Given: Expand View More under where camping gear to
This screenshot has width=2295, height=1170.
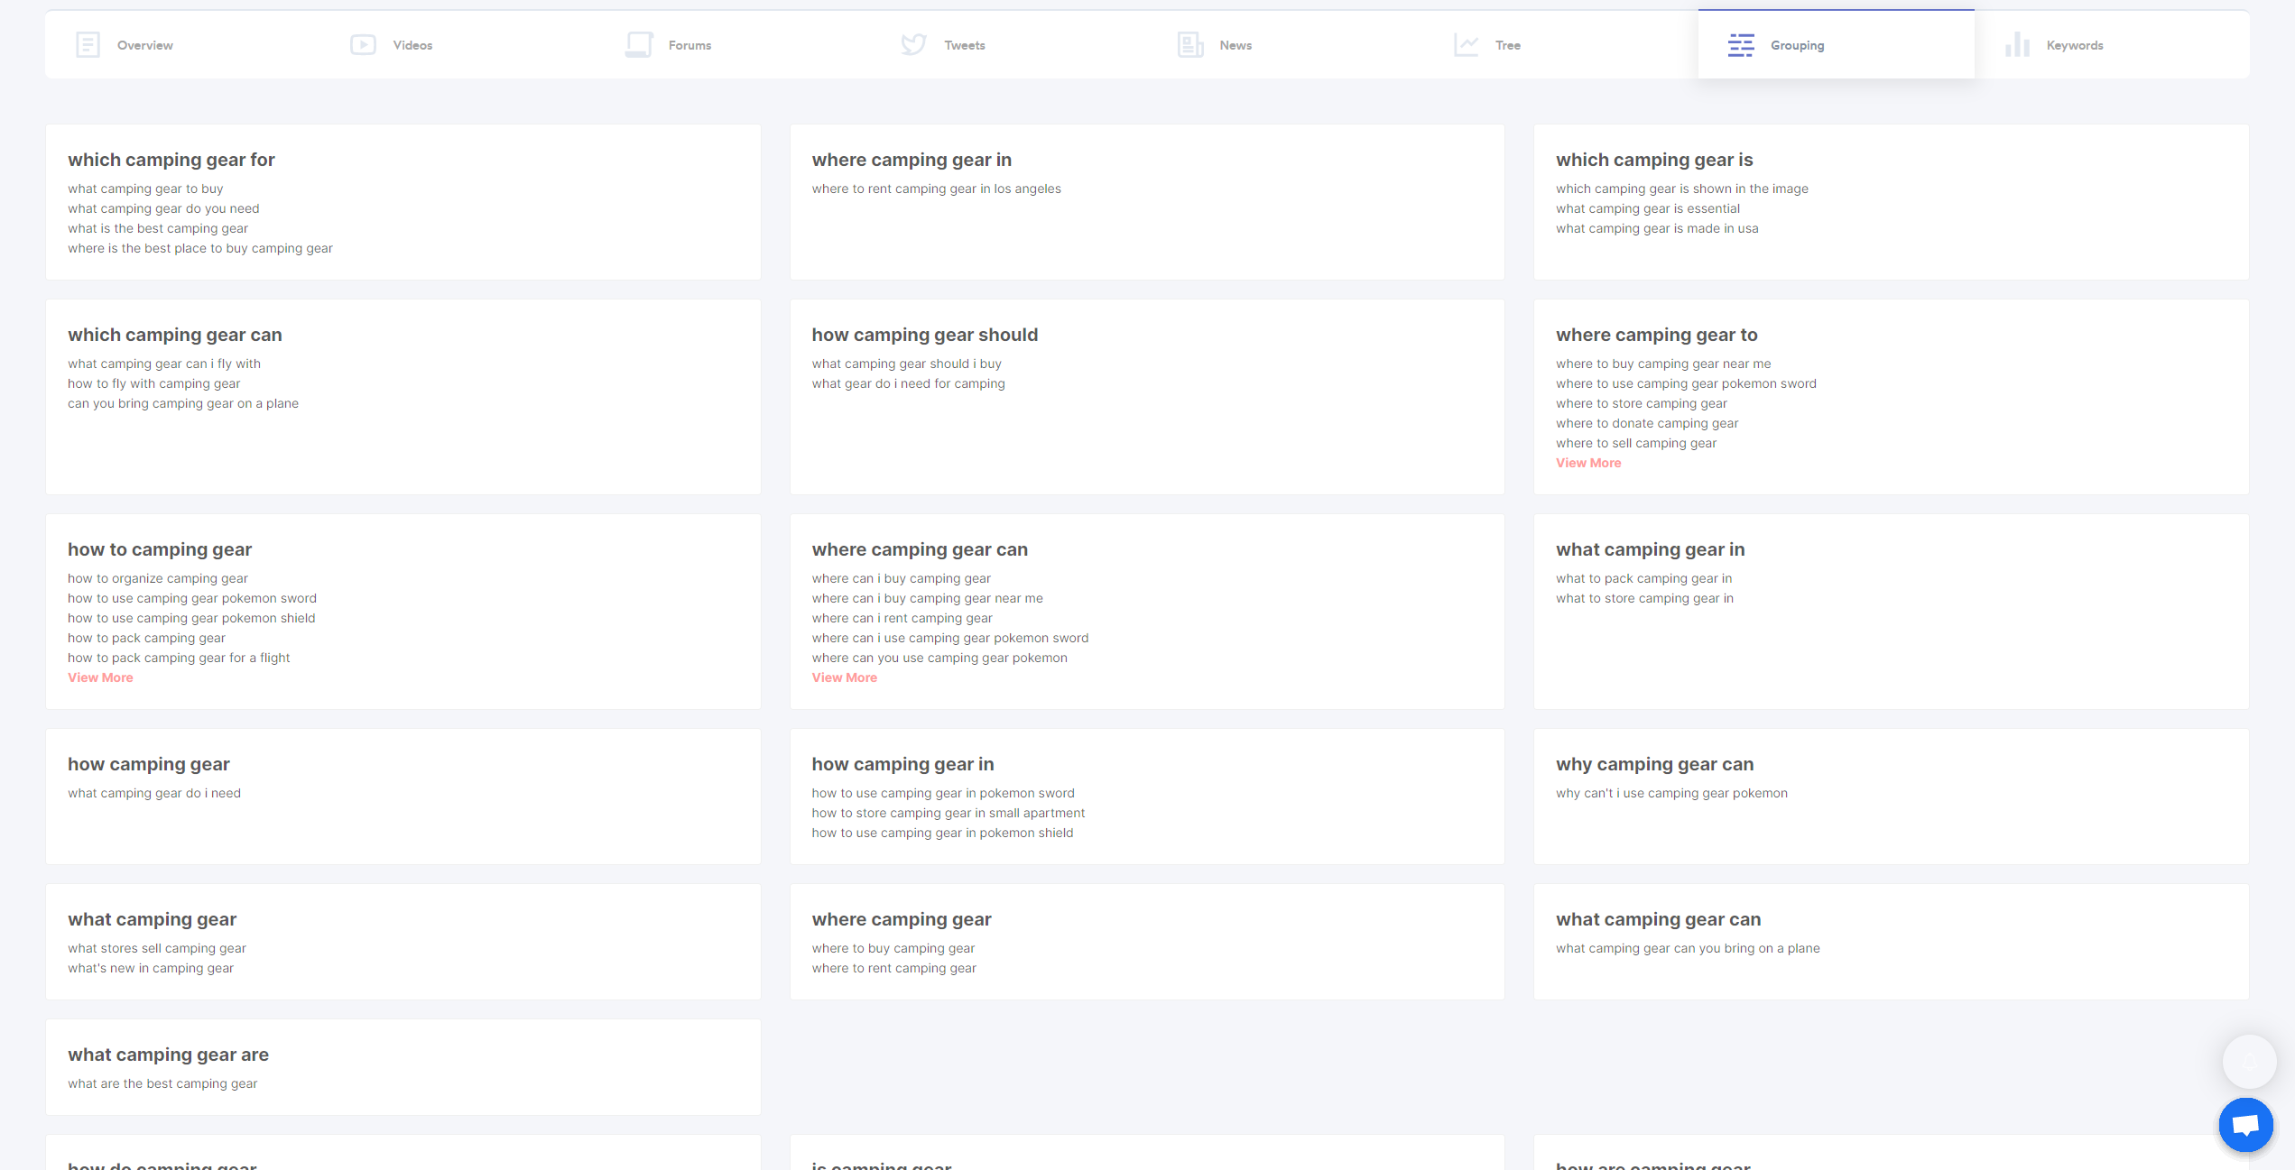Looking at the screenshot, I should (1587, 463).
